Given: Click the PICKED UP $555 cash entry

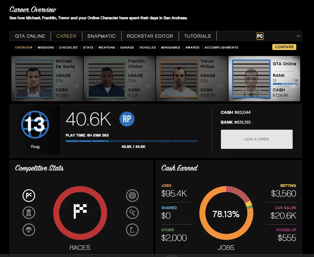Looking at the screenshot, I should [286, 235].
